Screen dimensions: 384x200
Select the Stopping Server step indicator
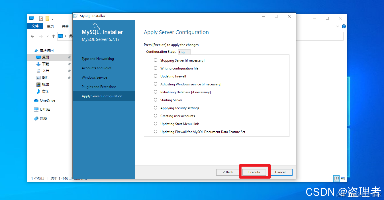[156, 60]
